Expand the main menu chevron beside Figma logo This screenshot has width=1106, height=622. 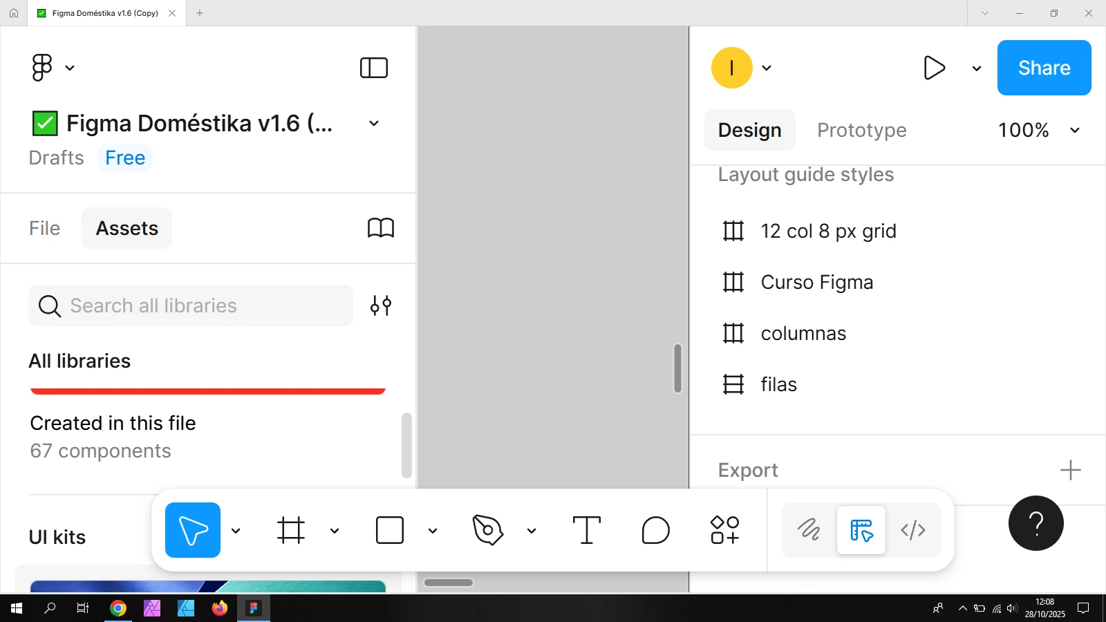pos(70,68)
